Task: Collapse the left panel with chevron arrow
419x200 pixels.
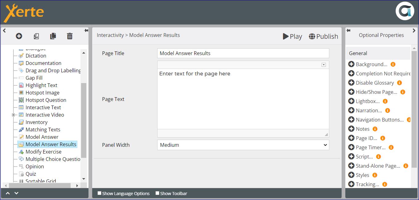Action: (4, 30)
